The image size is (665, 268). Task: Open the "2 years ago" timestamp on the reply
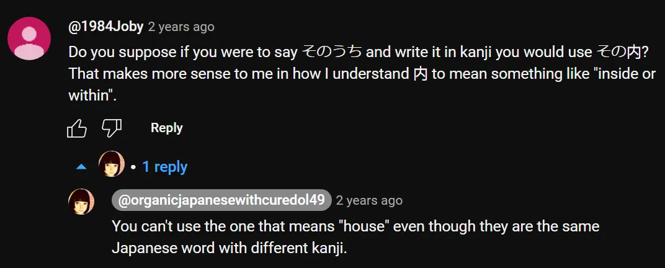[x=369, y=200]
